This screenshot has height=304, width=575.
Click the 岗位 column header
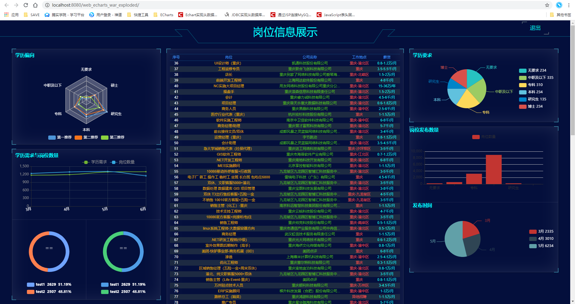point(229,57)
